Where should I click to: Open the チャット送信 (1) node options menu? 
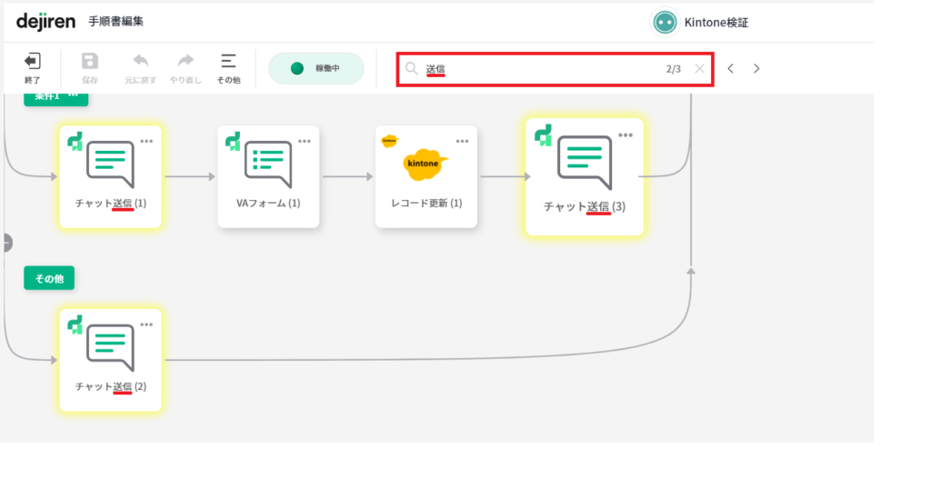pos(146,141)
